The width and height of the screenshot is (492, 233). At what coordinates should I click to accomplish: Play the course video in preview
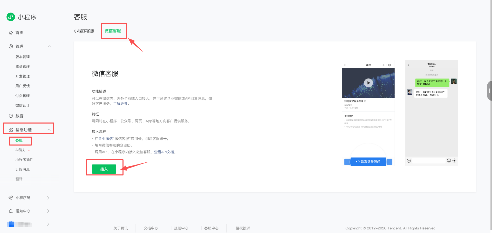coord(368,83)
